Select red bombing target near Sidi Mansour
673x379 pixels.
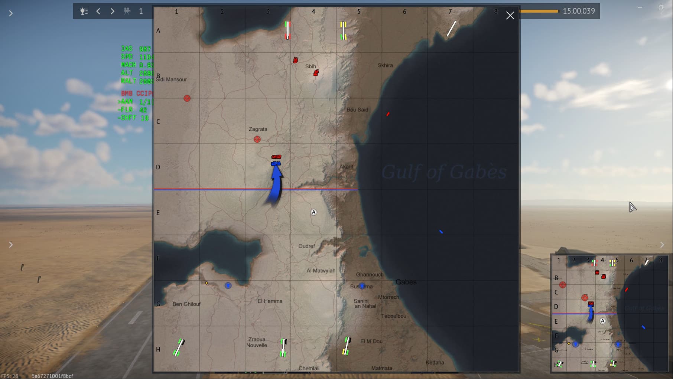(x=187, y=98)
